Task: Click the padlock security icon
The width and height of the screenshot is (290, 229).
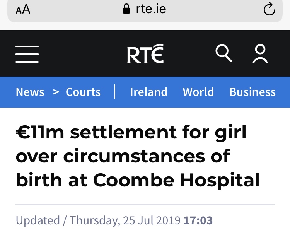Action: point(126,9)
